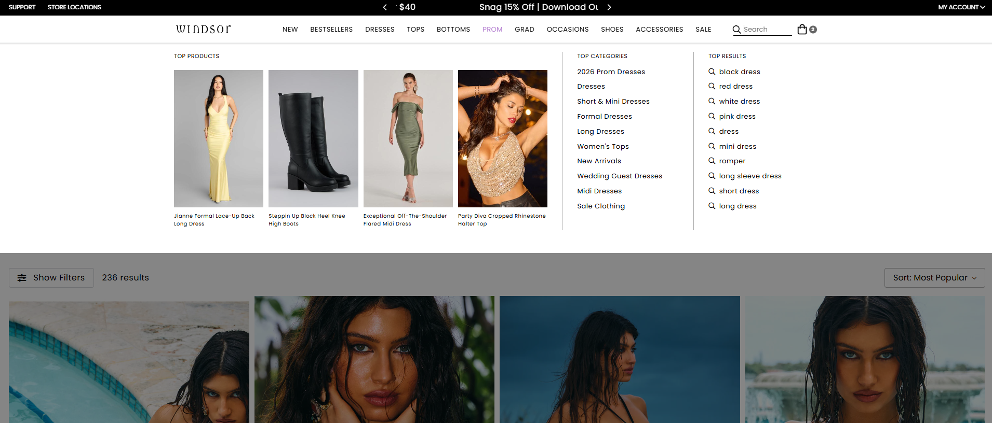Open the Dresses navigation menu
This screenshot has width=992, height=423.
pyautogui.click(x=380, y=30)
